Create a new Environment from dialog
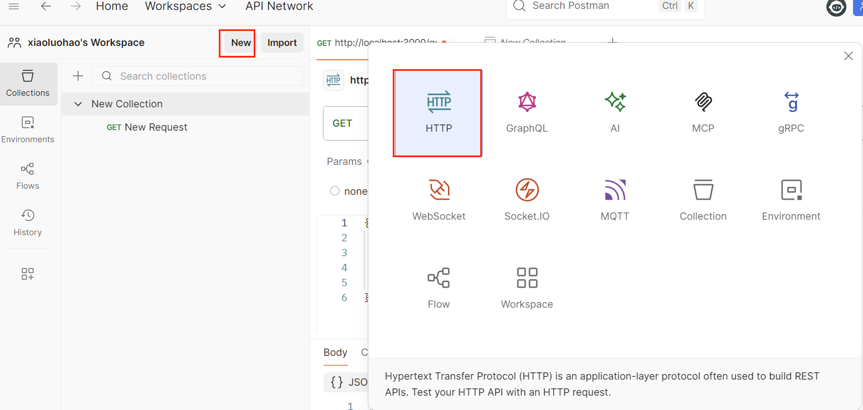Image resolution: width=863 pixels, height=410 pixels. tap(791, 200)
